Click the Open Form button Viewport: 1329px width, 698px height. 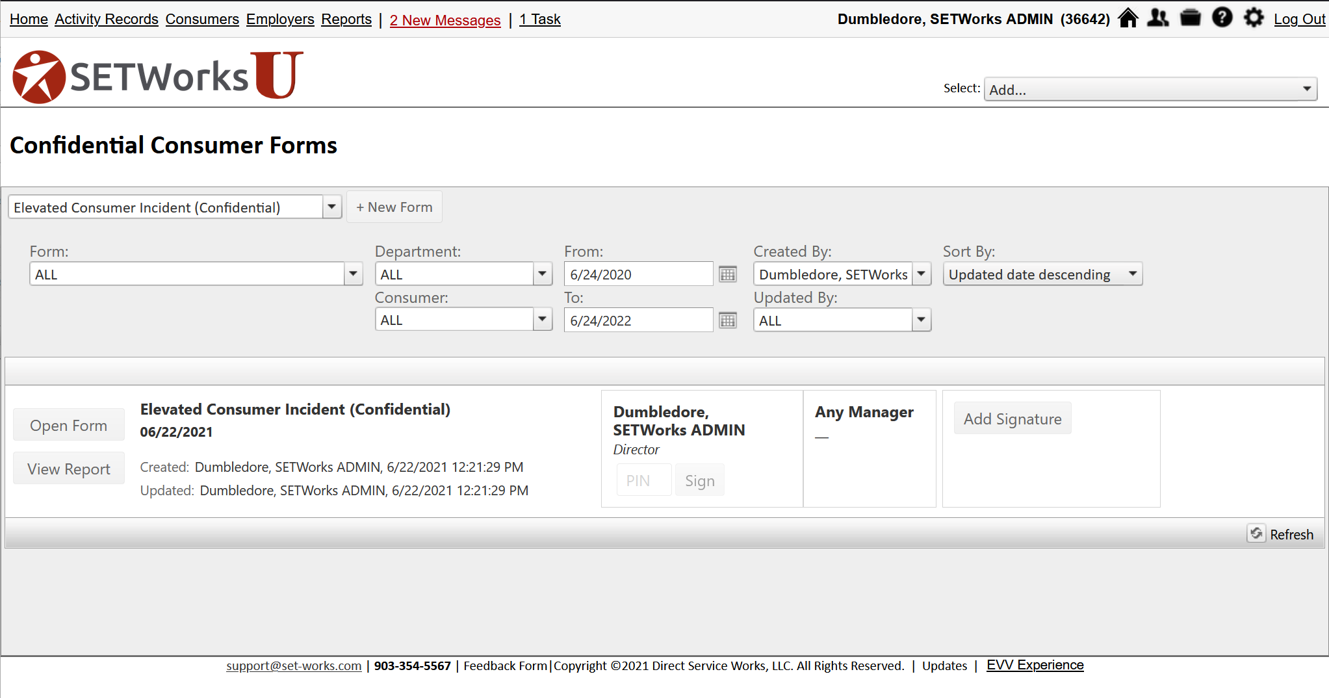pyautogui.click(x=69, y=425)
